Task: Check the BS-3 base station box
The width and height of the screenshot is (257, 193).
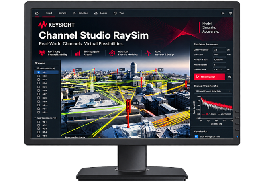Action: click(39, 80)
